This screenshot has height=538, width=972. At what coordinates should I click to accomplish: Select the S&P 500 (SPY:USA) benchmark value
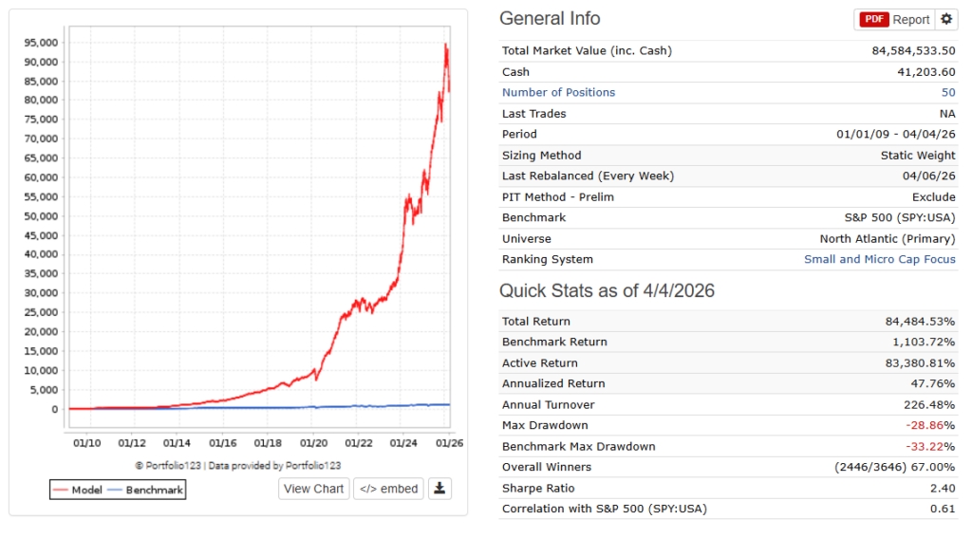(x=902, y=218)
